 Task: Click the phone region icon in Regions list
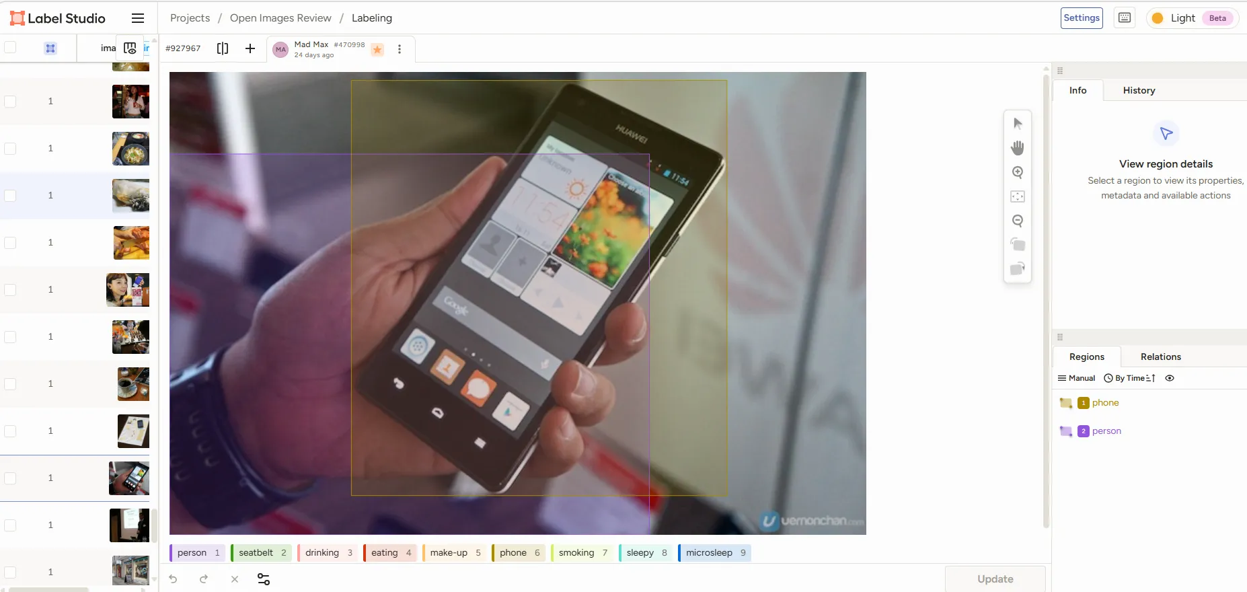click(x=1066, y=403)
